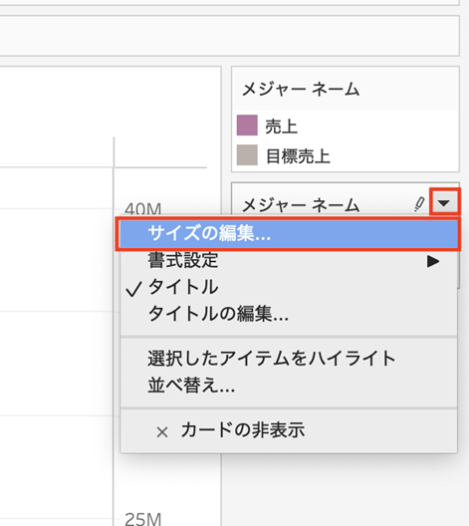Image resolution: width=469 pixels, height=526 pixels.
Task: Enable 選択したアイテムをハイライト
Action: tap(289, 359)
